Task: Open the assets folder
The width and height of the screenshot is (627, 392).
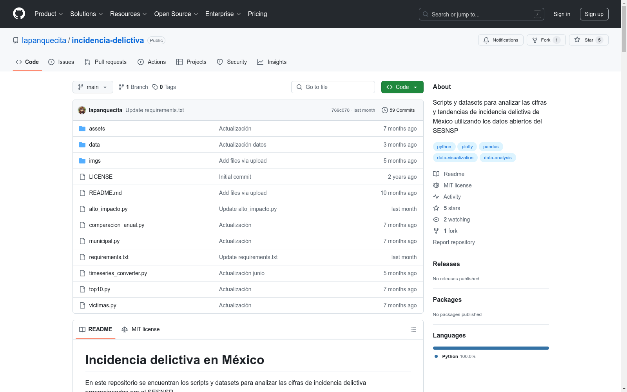Action: click(97, 129)
